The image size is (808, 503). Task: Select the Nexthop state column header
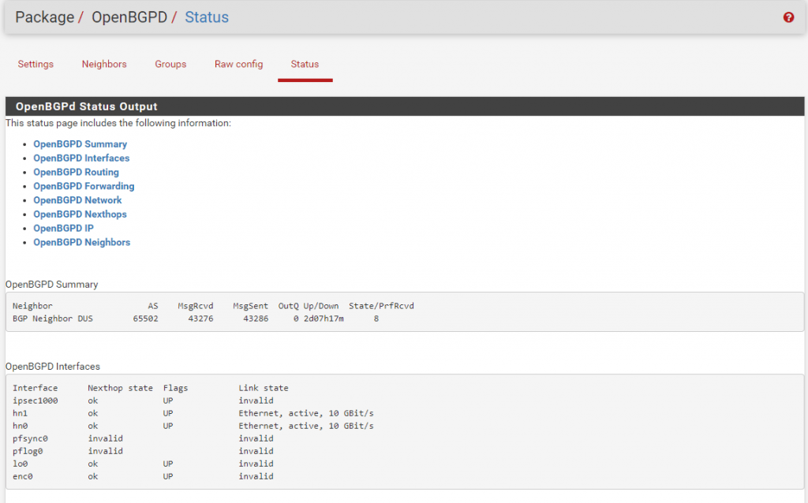[x=120, y=388]
